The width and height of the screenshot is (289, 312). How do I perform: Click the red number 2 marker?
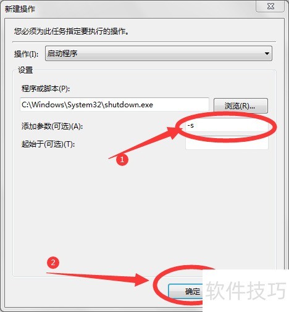53,263
